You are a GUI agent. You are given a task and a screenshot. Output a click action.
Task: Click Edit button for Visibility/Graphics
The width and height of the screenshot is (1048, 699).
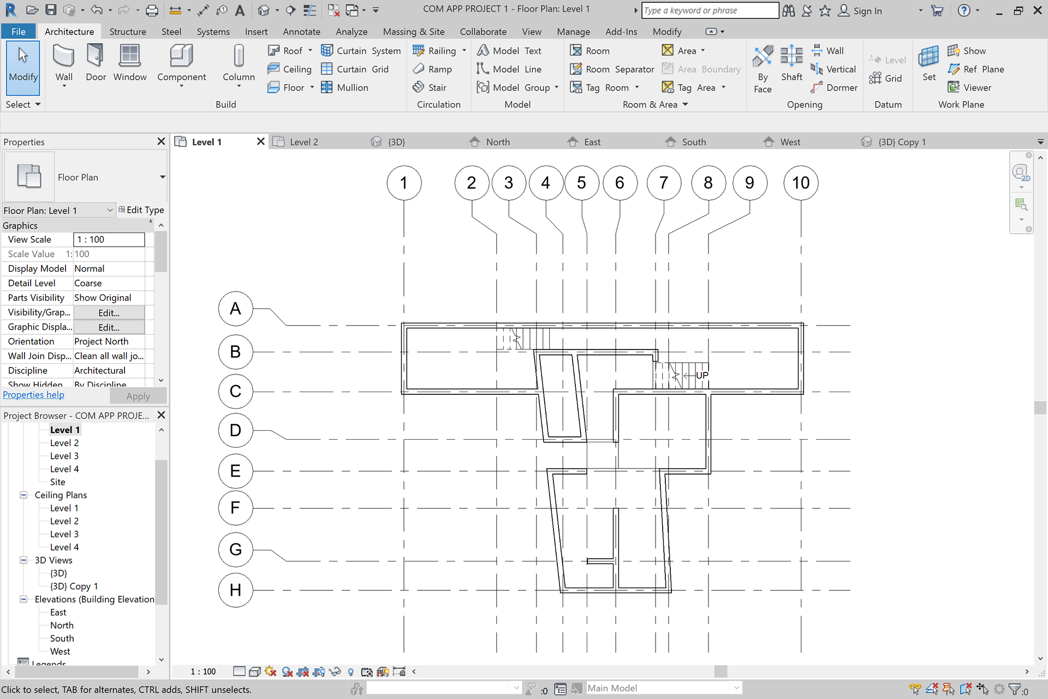coord(109,312)
